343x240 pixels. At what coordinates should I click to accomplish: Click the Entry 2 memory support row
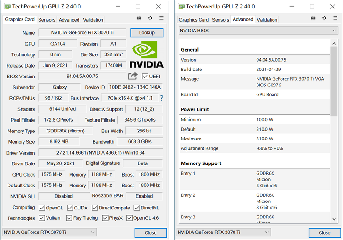[255, 201]
